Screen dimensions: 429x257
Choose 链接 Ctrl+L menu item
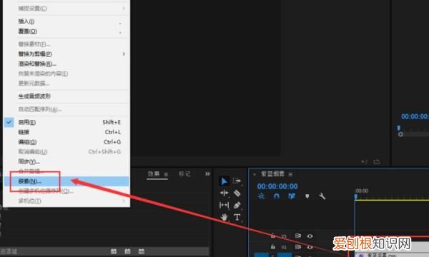click(x=66, y=132)
